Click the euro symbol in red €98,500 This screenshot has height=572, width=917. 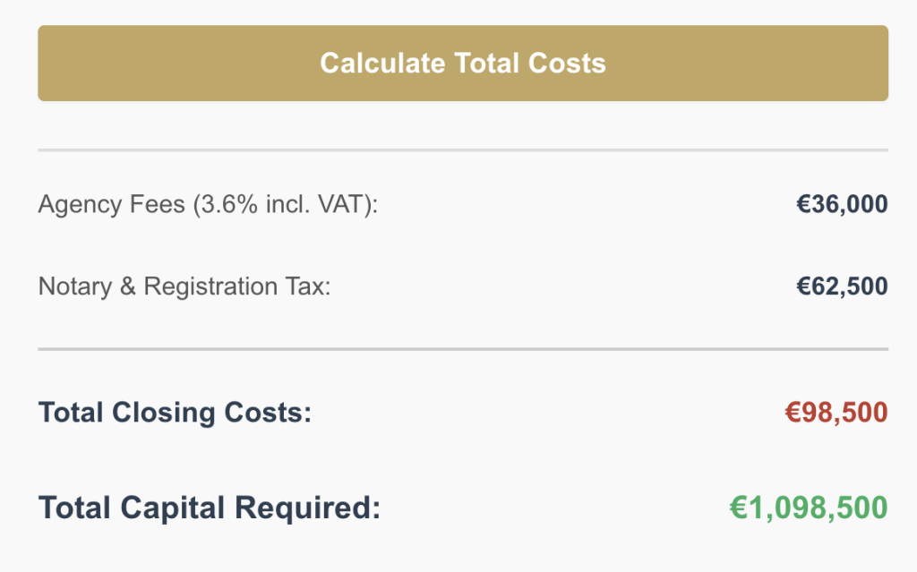click(x=793, y=413)
